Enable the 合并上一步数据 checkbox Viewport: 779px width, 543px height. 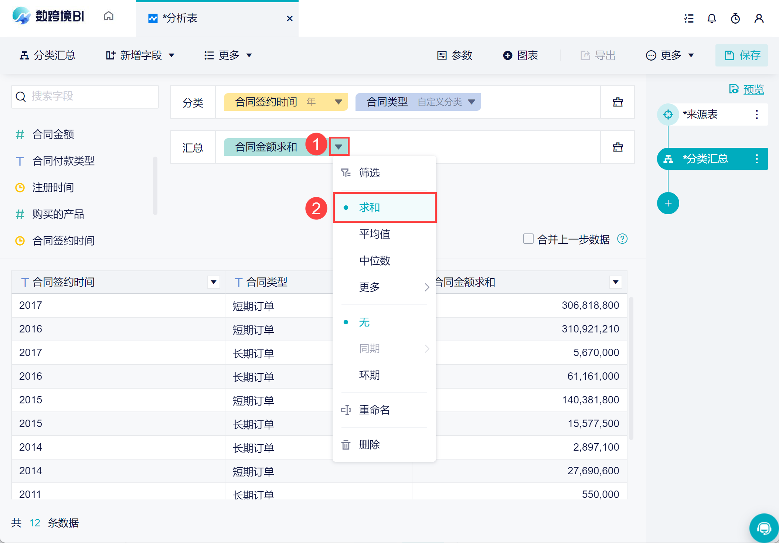pyautogui.click(x=528, y=239)
